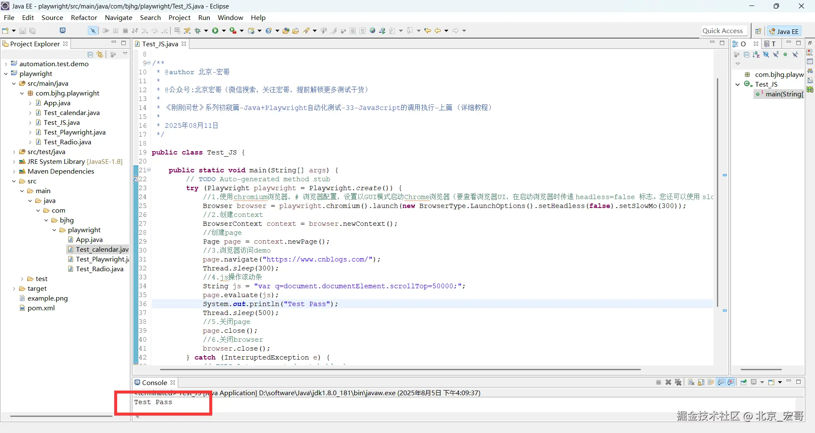Toggle Hide Static Members in Outline

(x=776, y=54)
